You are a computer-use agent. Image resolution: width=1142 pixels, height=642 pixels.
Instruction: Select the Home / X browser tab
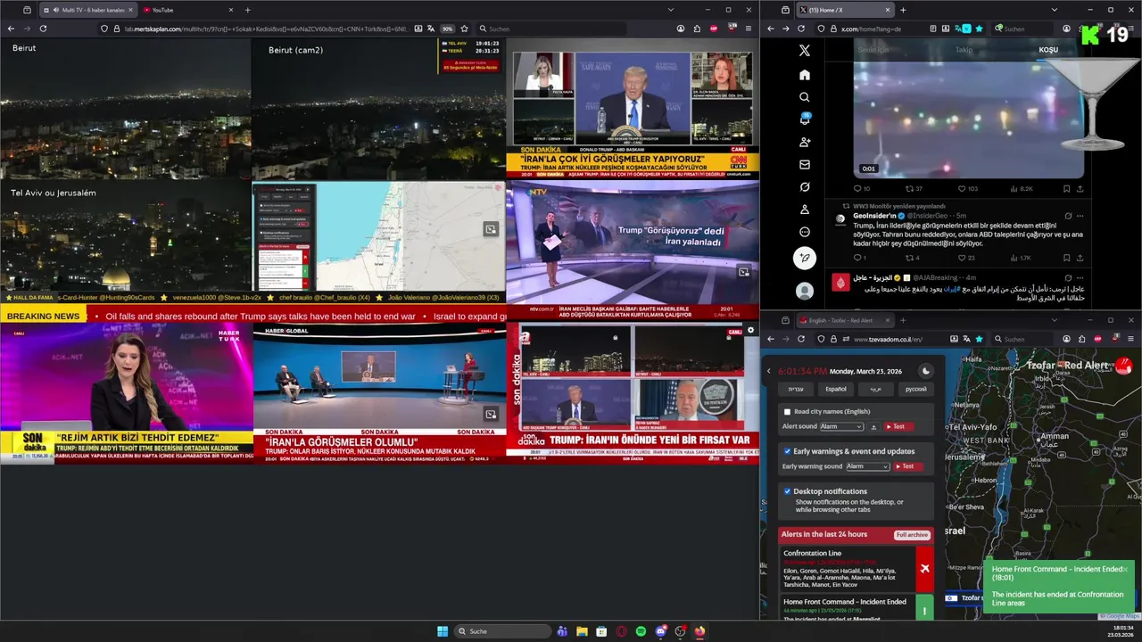[844, 10]
